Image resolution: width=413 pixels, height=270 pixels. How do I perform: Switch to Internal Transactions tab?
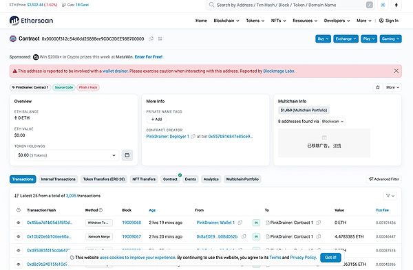pyautogui.click(x=59, y=179)
